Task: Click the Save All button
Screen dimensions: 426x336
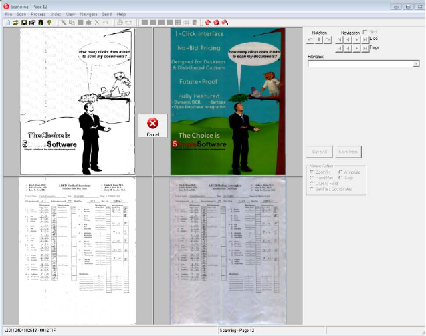Action: coord(320,152)
